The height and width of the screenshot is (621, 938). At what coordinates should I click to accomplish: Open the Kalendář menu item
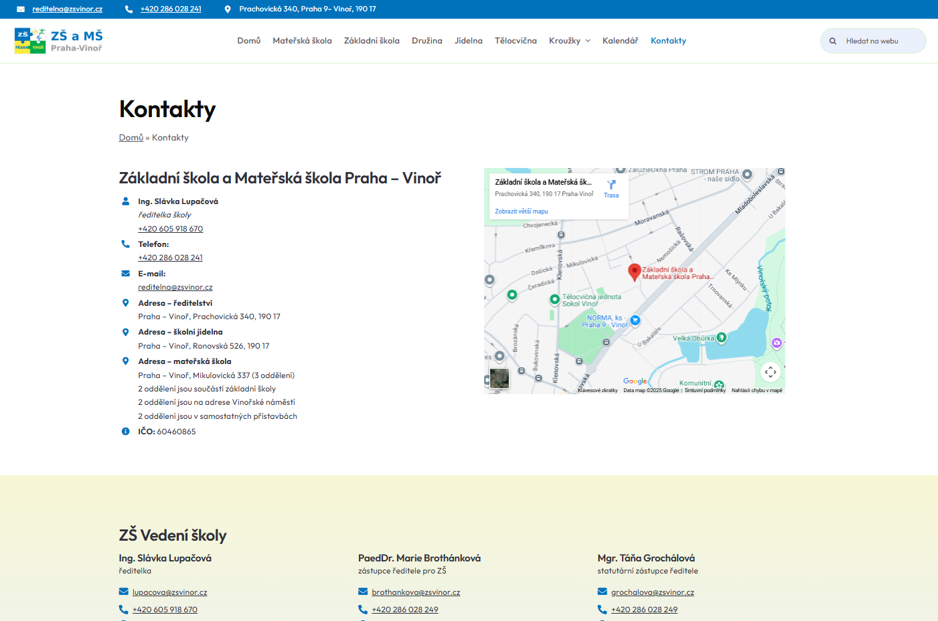pos(620,41)
